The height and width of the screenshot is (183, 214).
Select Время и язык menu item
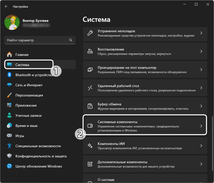(x=26, y=126)
